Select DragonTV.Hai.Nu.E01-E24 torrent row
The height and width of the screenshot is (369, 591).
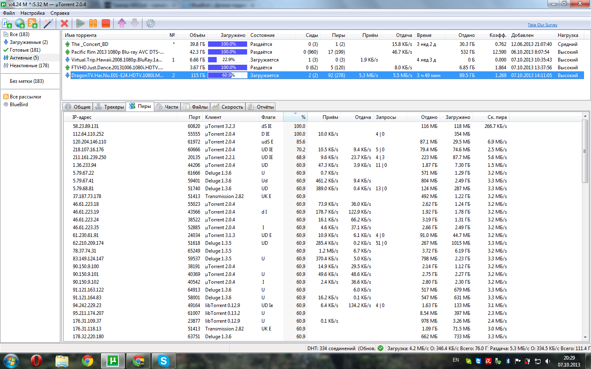point(323,75)
